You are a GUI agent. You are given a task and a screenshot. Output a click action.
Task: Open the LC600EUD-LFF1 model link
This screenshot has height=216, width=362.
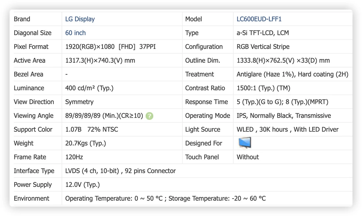coord(259,19)
